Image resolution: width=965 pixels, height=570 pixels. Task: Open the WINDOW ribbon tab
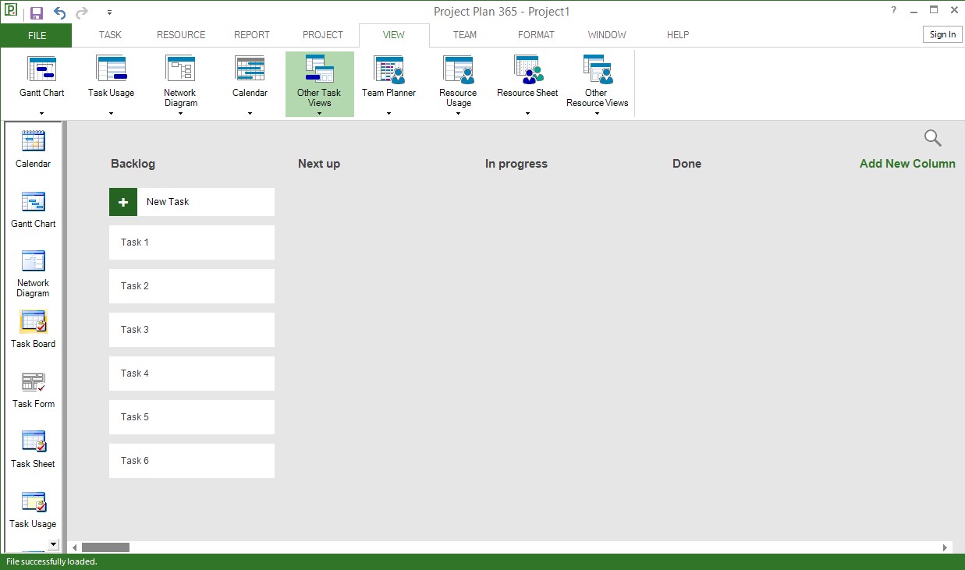click(607, 35)
